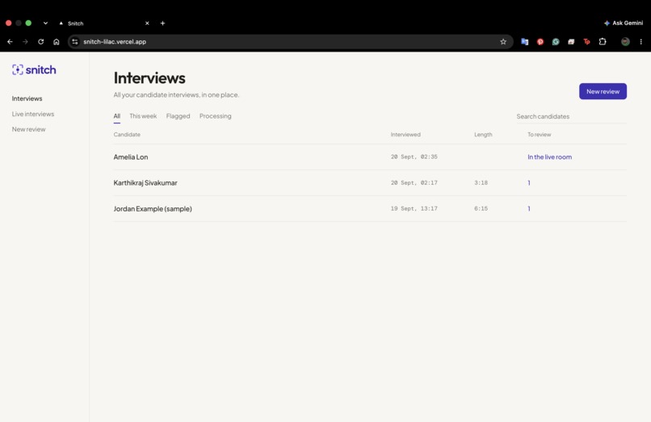Screen dimensions: 651x422
Task: Select the All tab
Action: click(116, 116)
